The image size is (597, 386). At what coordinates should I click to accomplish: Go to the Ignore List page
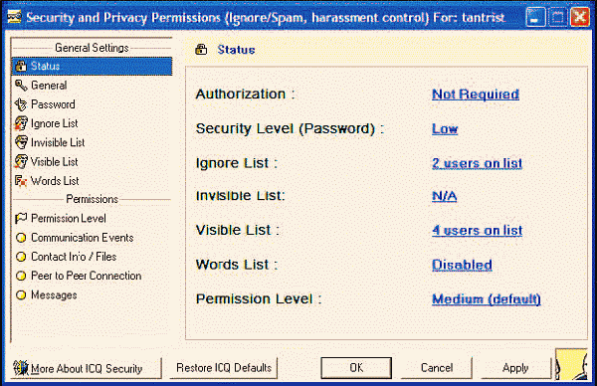[55, 123]
